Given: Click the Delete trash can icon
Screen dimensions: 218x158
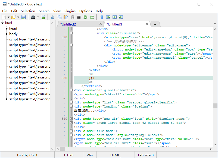Looking at the screenshot, I should 73,17.
